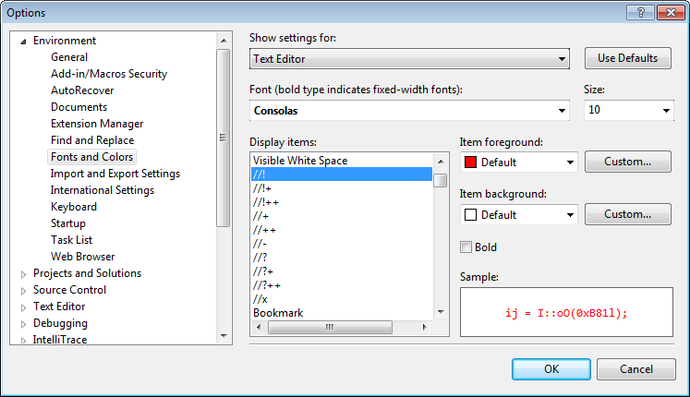
Task: Cancel the Options dialog
Action: pos(636,369)
